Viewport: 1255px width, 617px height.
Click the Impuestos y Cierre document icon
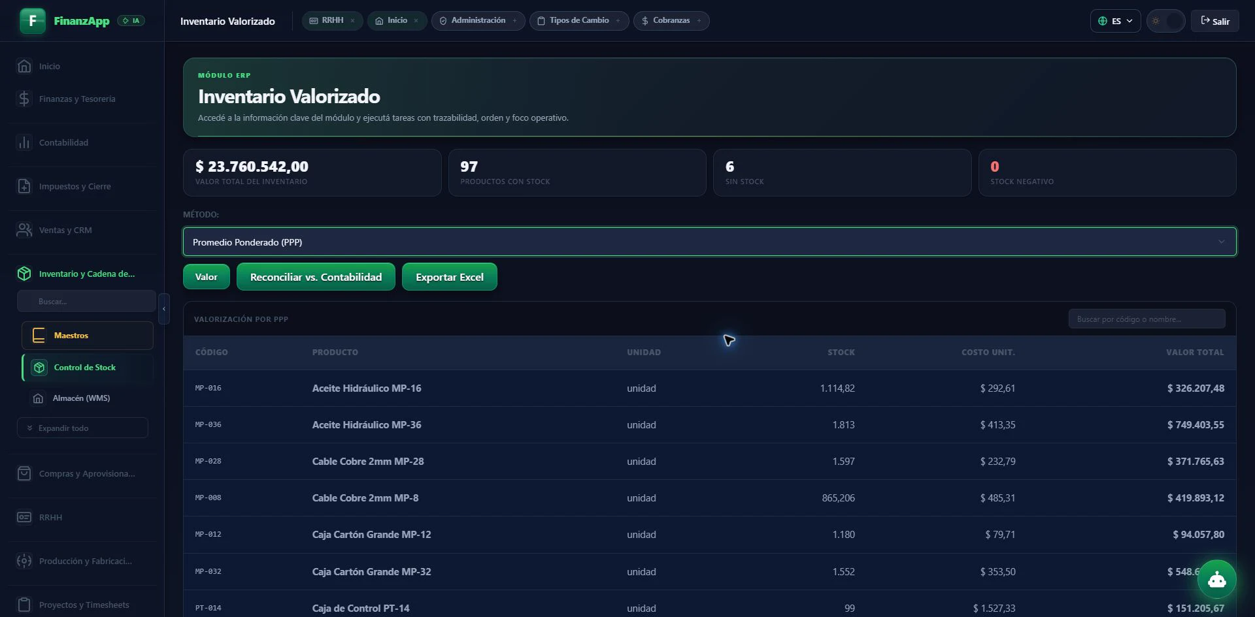point(24,186)
